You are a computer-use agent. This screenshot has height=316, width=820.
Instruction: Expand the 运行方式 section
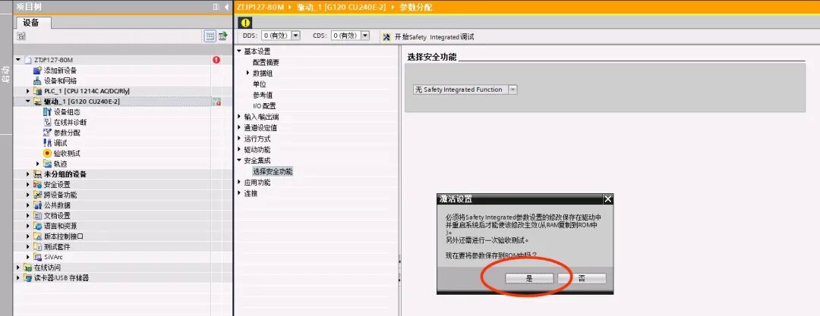pos(239,139)
